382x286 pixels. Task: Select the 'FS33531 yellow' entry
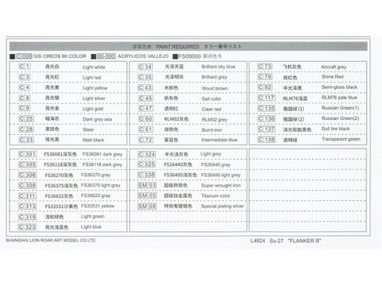point(98,206)
